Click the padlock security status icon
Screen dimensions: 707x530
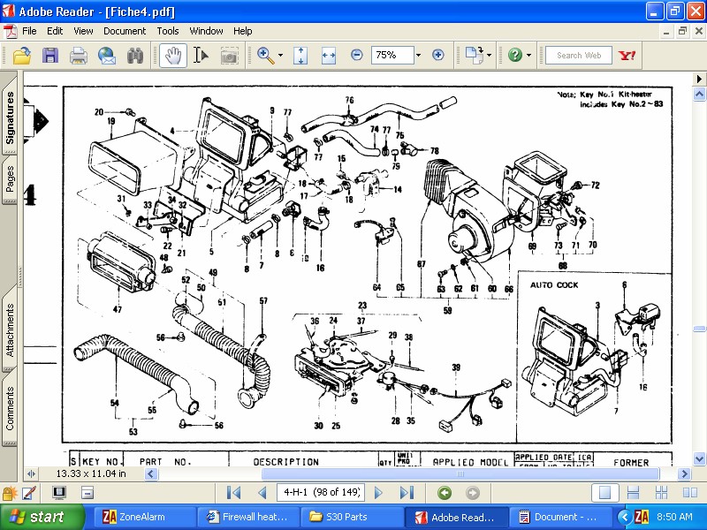pos(9,493)
